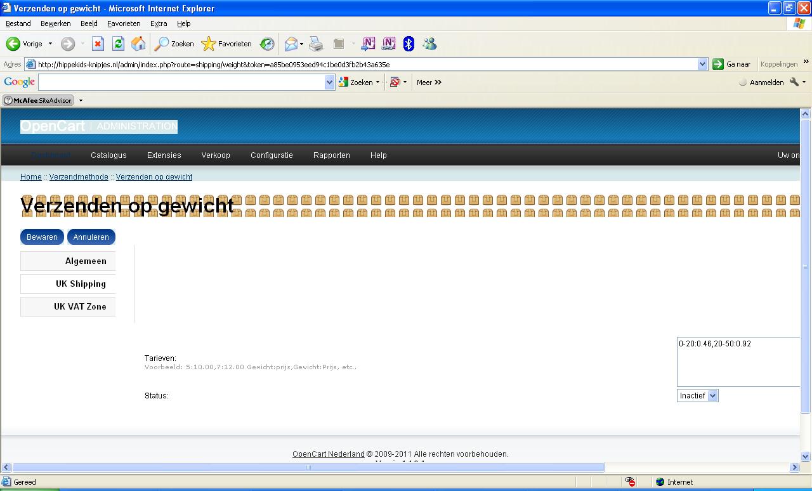
Task: Open the Beeld menu
Action: click(x=89, y=23)
